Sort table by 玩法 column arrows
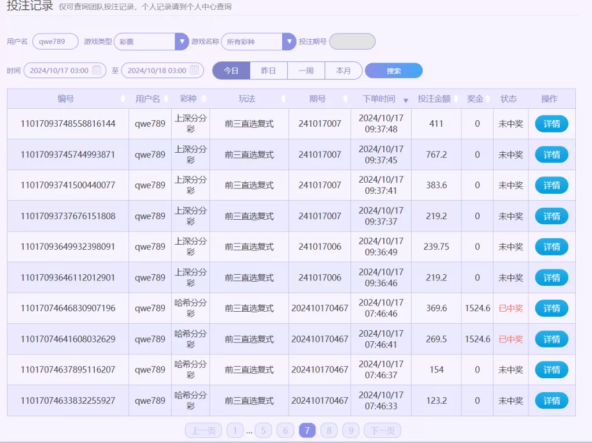This screenshot has height=443, width=592. (x=283, y=99)
